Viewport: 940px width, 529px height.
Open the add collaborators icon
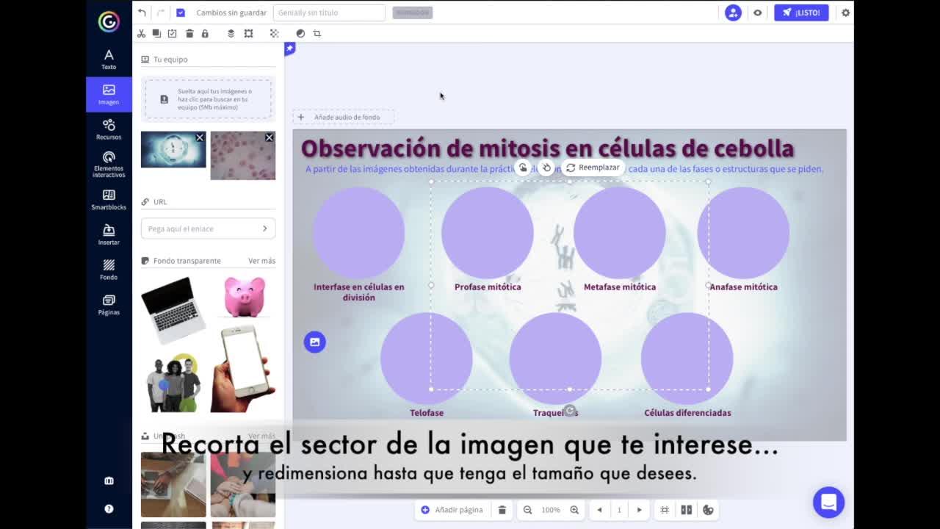click(733, 12)
